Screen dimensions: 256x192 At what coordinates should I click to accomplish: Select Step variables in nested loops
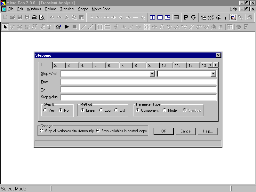click(121, 131)
